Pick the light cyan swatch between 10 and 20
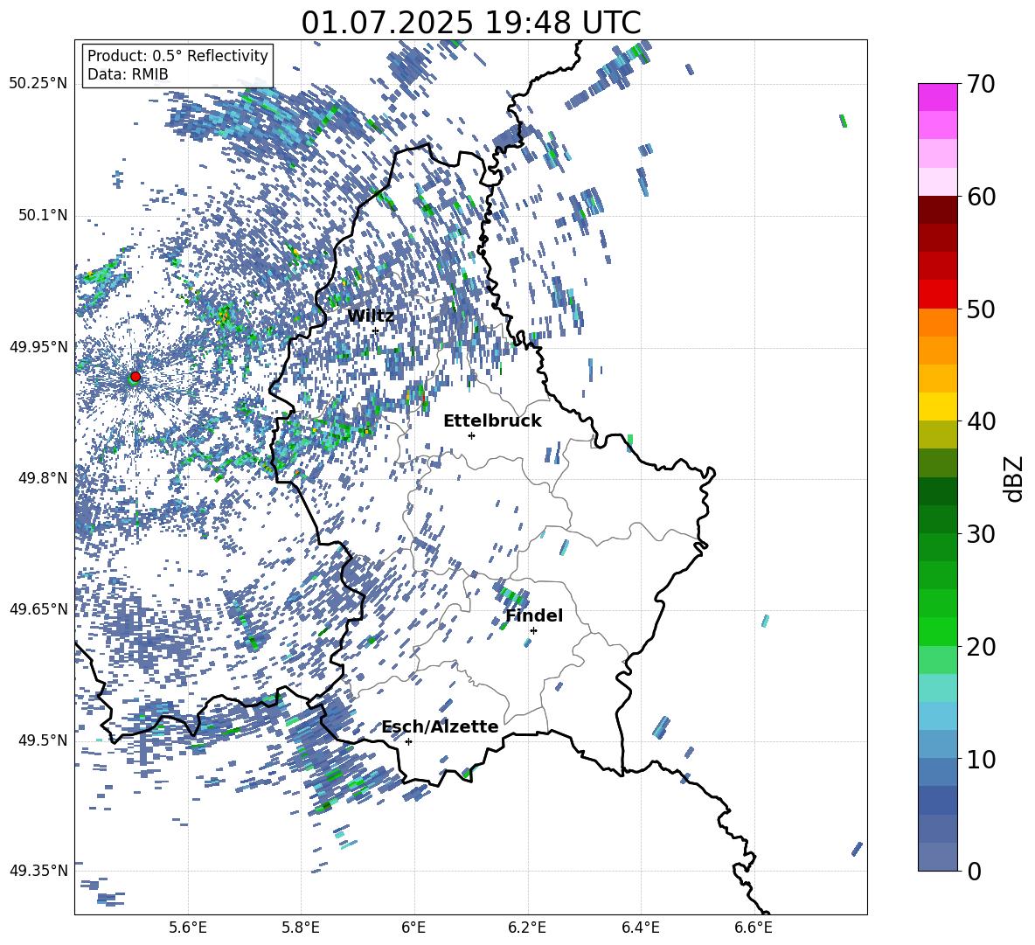The image size is (1035, 945). coord(937,688)
